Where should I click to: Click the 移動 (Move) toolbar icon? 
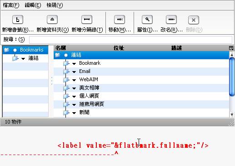120,20
